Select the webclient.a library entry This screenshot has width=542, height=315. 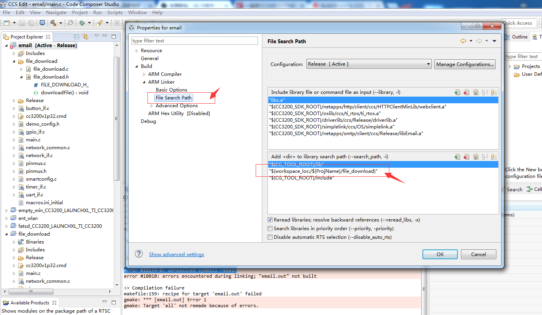pyautogui.click(x=358, y=107)
